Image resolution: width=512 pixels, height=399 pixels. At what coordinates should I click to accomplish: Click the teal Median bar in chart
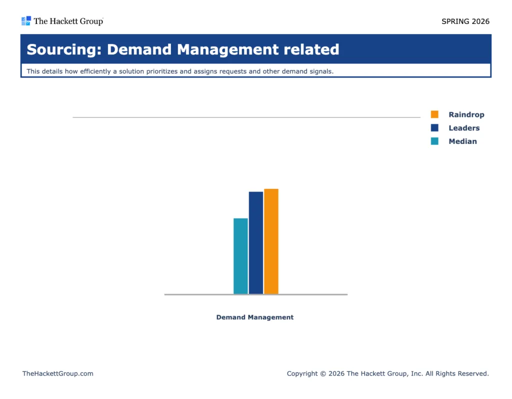[240, 256]
